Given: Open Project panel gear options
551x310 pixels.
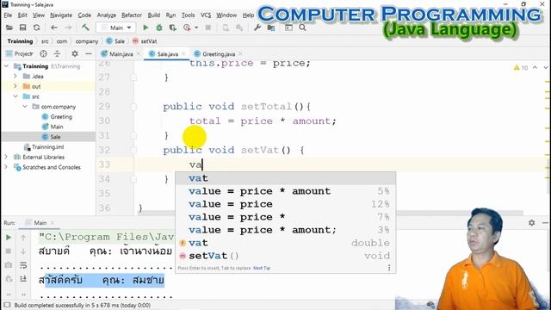Looking at the screenshot, I should click(75, 53).
